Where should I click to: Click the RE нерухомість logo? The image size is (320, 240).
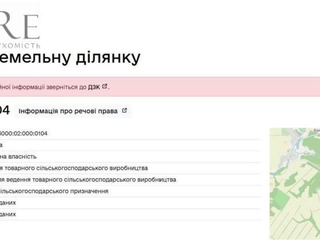(x=20, y=28)
